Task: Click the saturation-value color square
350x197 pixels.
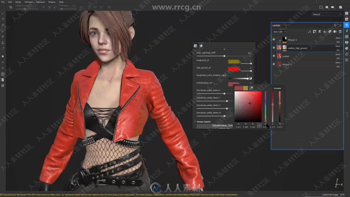Action: pos(248,107)
